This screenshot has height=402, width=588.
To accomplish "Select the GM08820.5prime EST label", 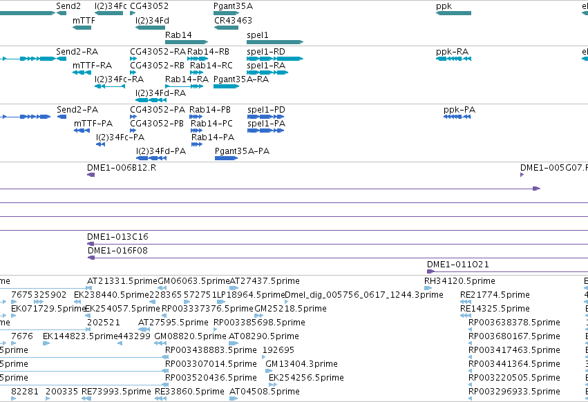I will 190,336.
